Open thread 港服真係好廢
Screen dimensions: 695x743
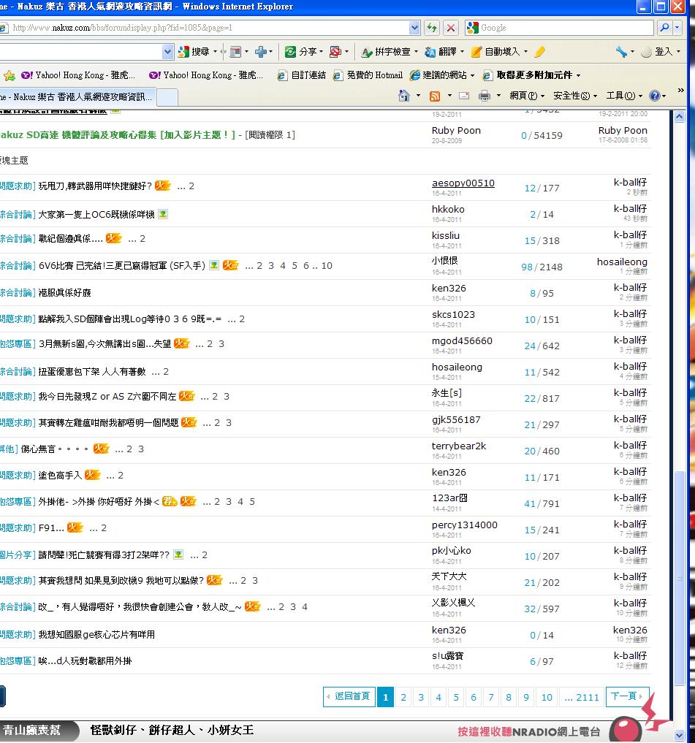click(64, 293)
